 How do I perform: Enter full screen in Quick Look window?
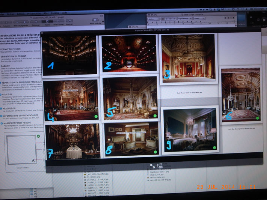152,166
